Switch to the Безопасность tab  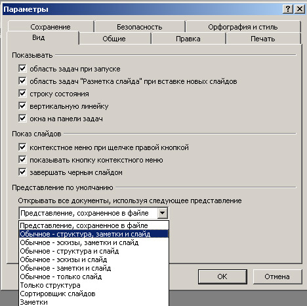pyautogui.click(x=140, y=27)
